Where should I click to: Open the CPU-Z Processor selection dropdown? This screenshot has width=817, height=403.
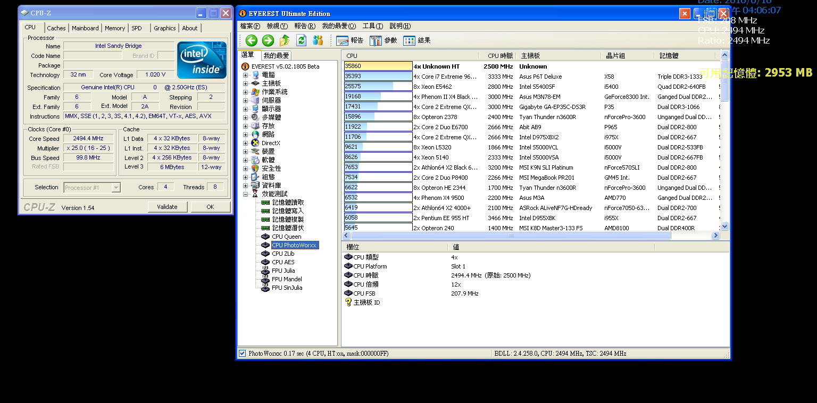pos(116,187)
